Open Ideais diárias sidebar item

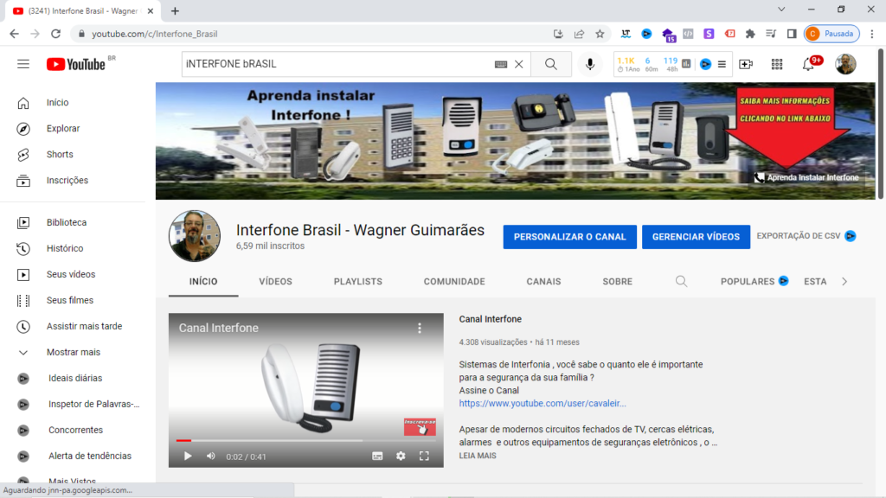point(74,379)
